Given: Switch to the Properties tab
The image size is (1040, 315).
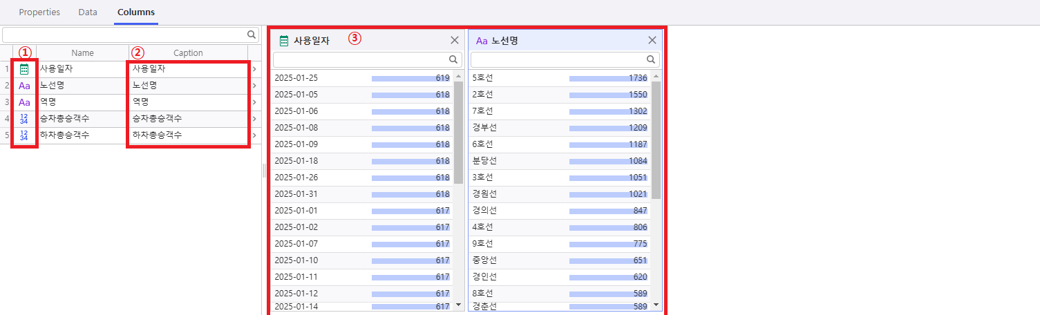Looking at the screenshot, I should click(39, 12).
